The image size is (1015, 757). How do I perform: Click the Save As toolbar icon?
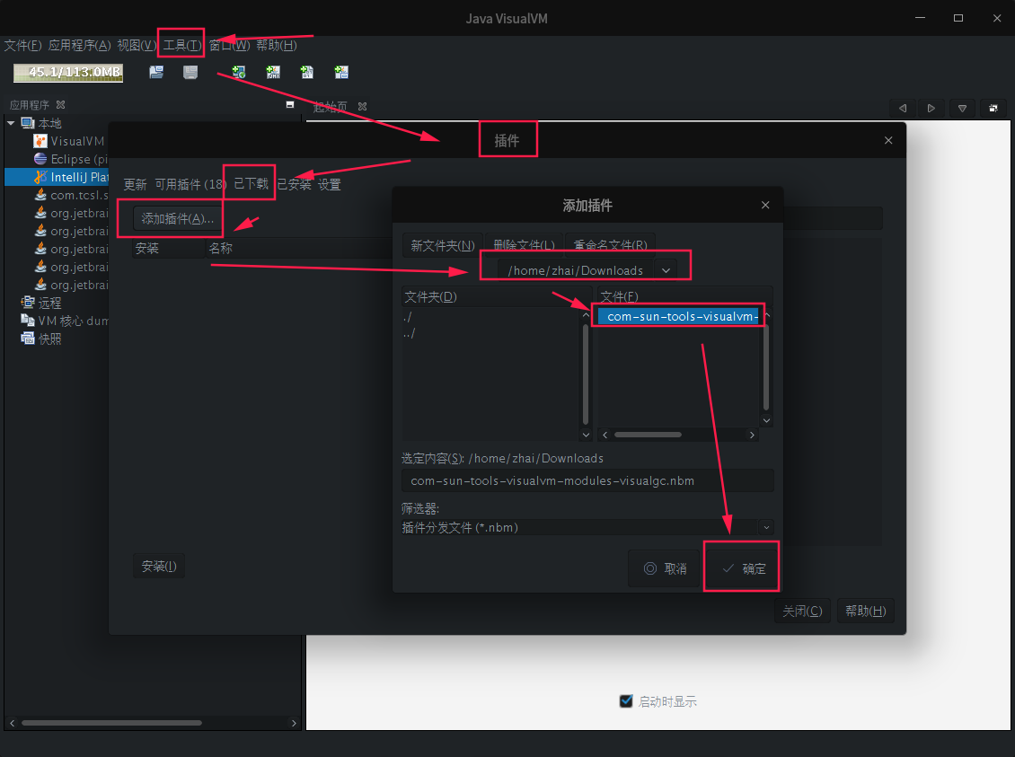pos(190,73)
